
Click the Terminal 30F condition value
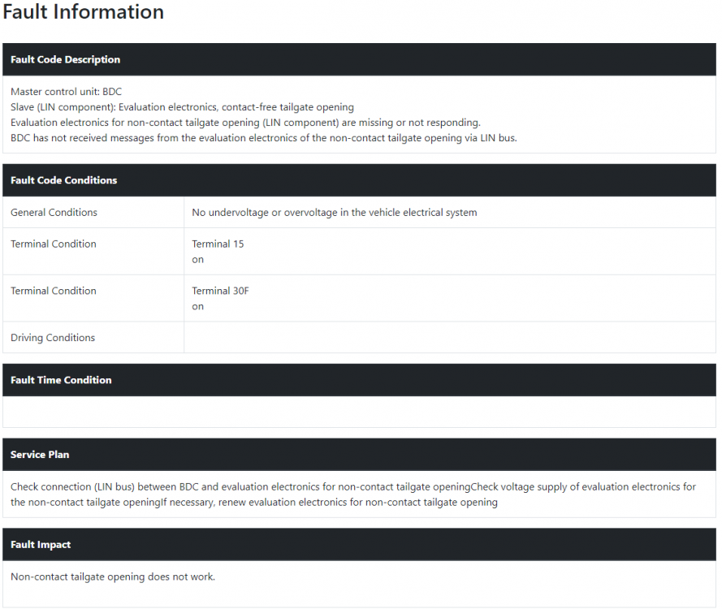[220, 298]
